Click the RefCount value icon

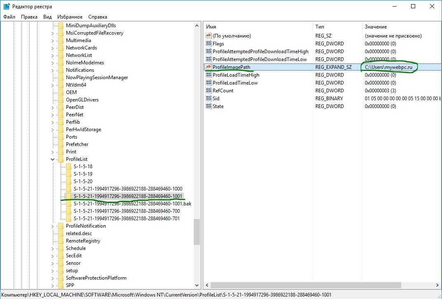[x=209, y=91]
